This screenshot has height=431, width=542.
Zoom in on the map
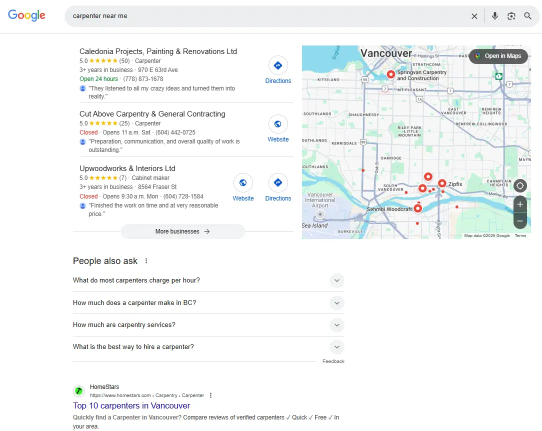(520, 204)
